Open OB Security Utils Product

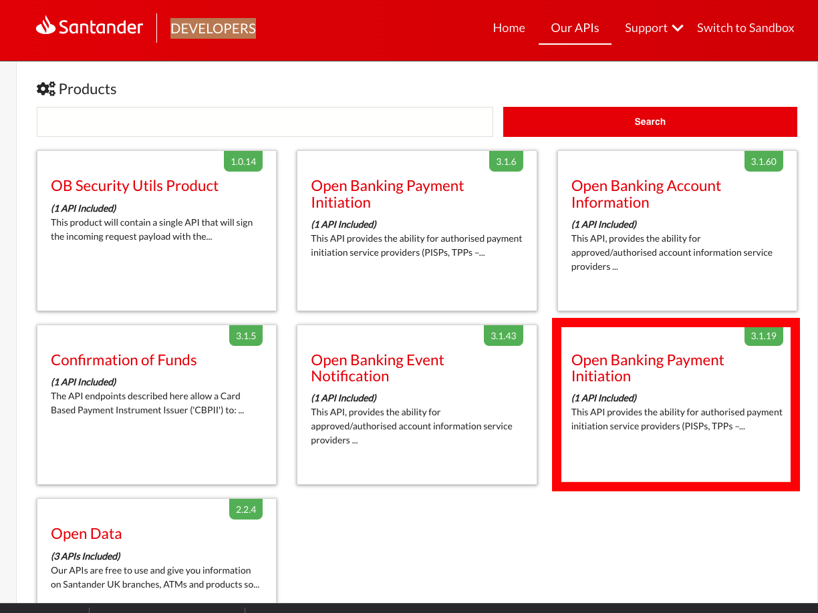pos(134,186)
